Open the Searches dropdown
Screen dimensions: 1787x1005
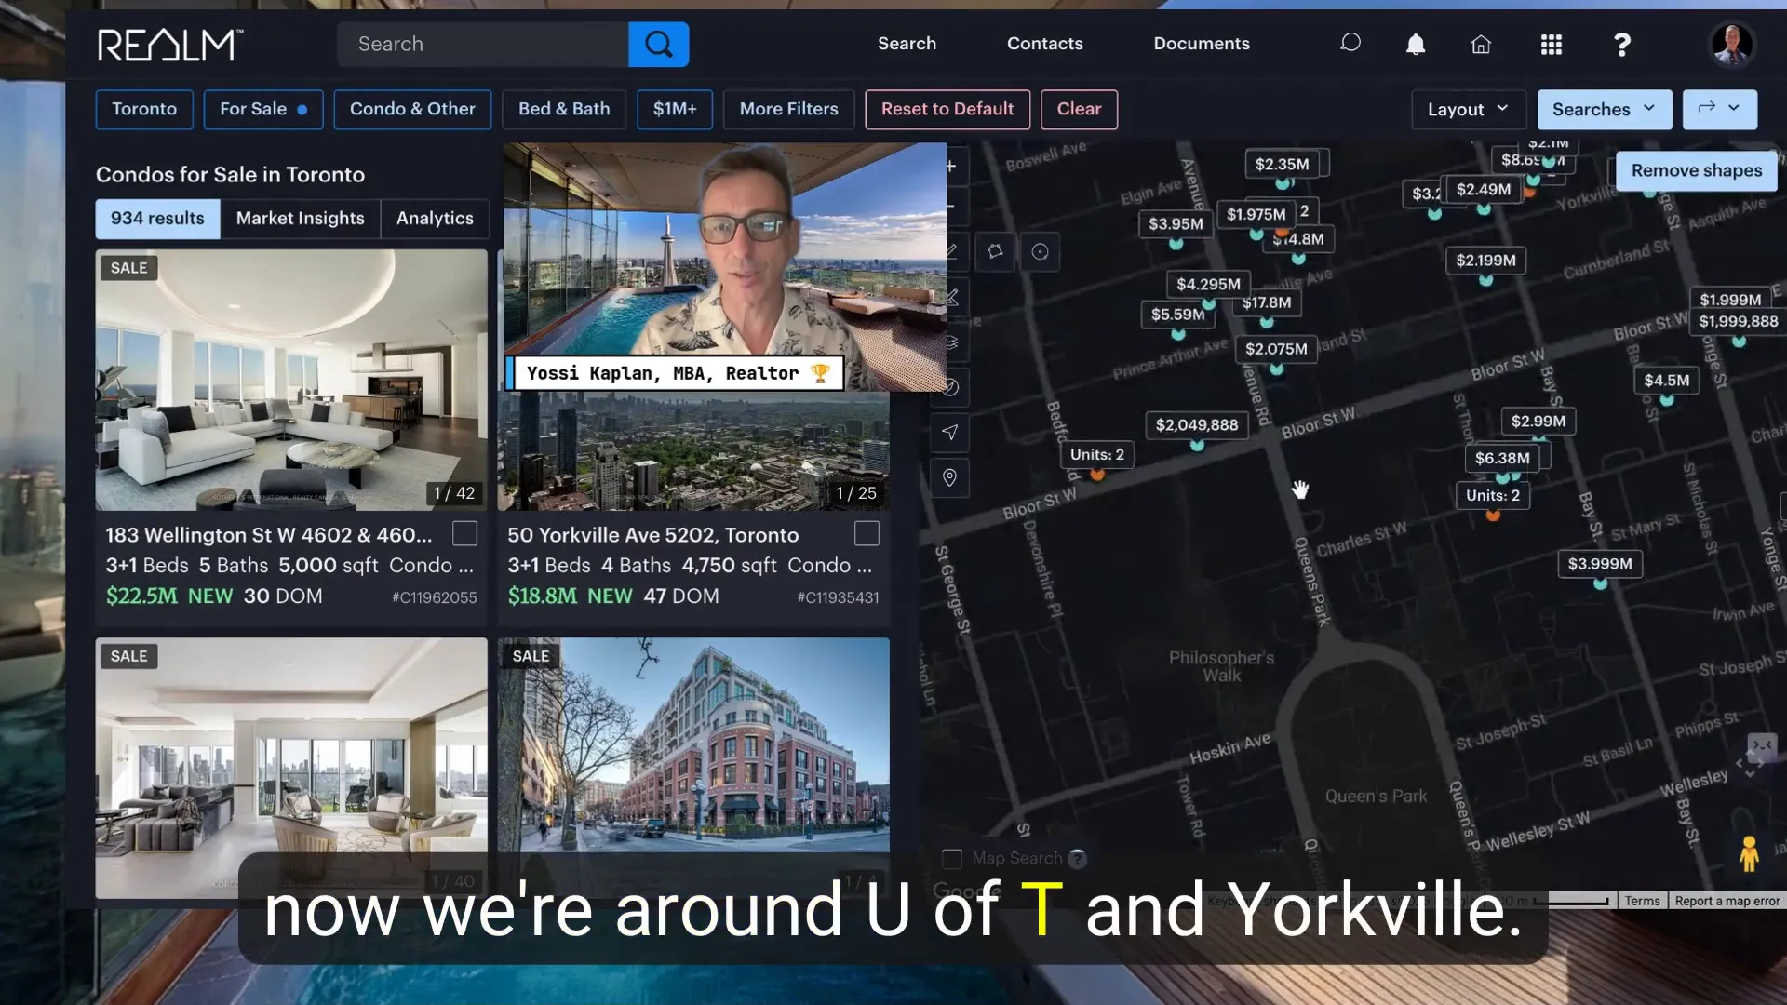pyautogui.click(x=1605, y=109)
